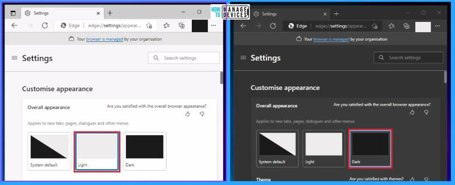Click address bar URL in dark Edge window
The image size is (455, 185).
(x=341, y=26)
